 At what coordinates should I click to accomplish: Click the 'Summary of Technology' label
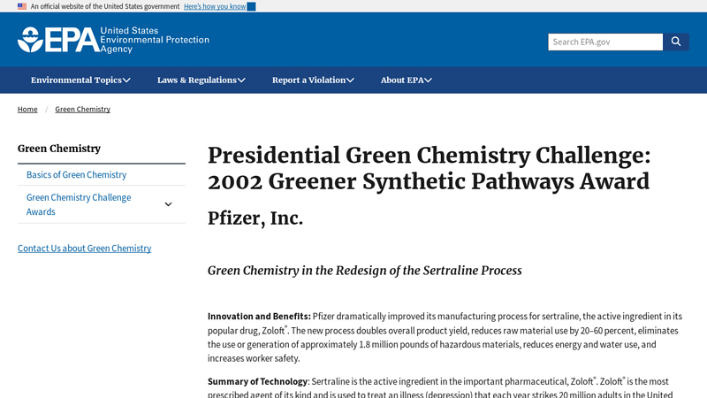coord(257,381)
